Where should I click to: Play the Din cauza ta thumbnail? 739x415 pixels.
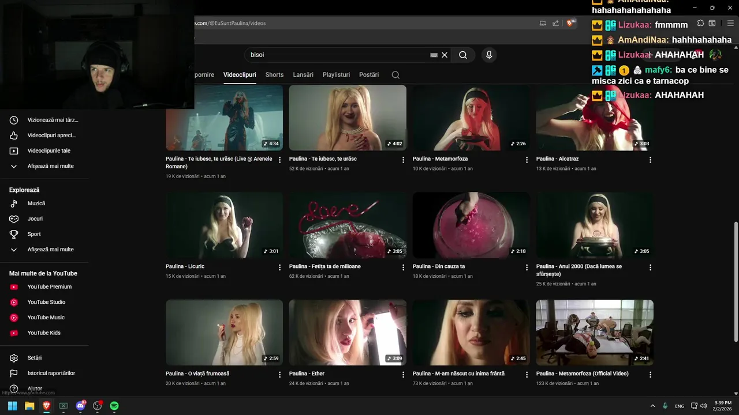coord(471,225)
